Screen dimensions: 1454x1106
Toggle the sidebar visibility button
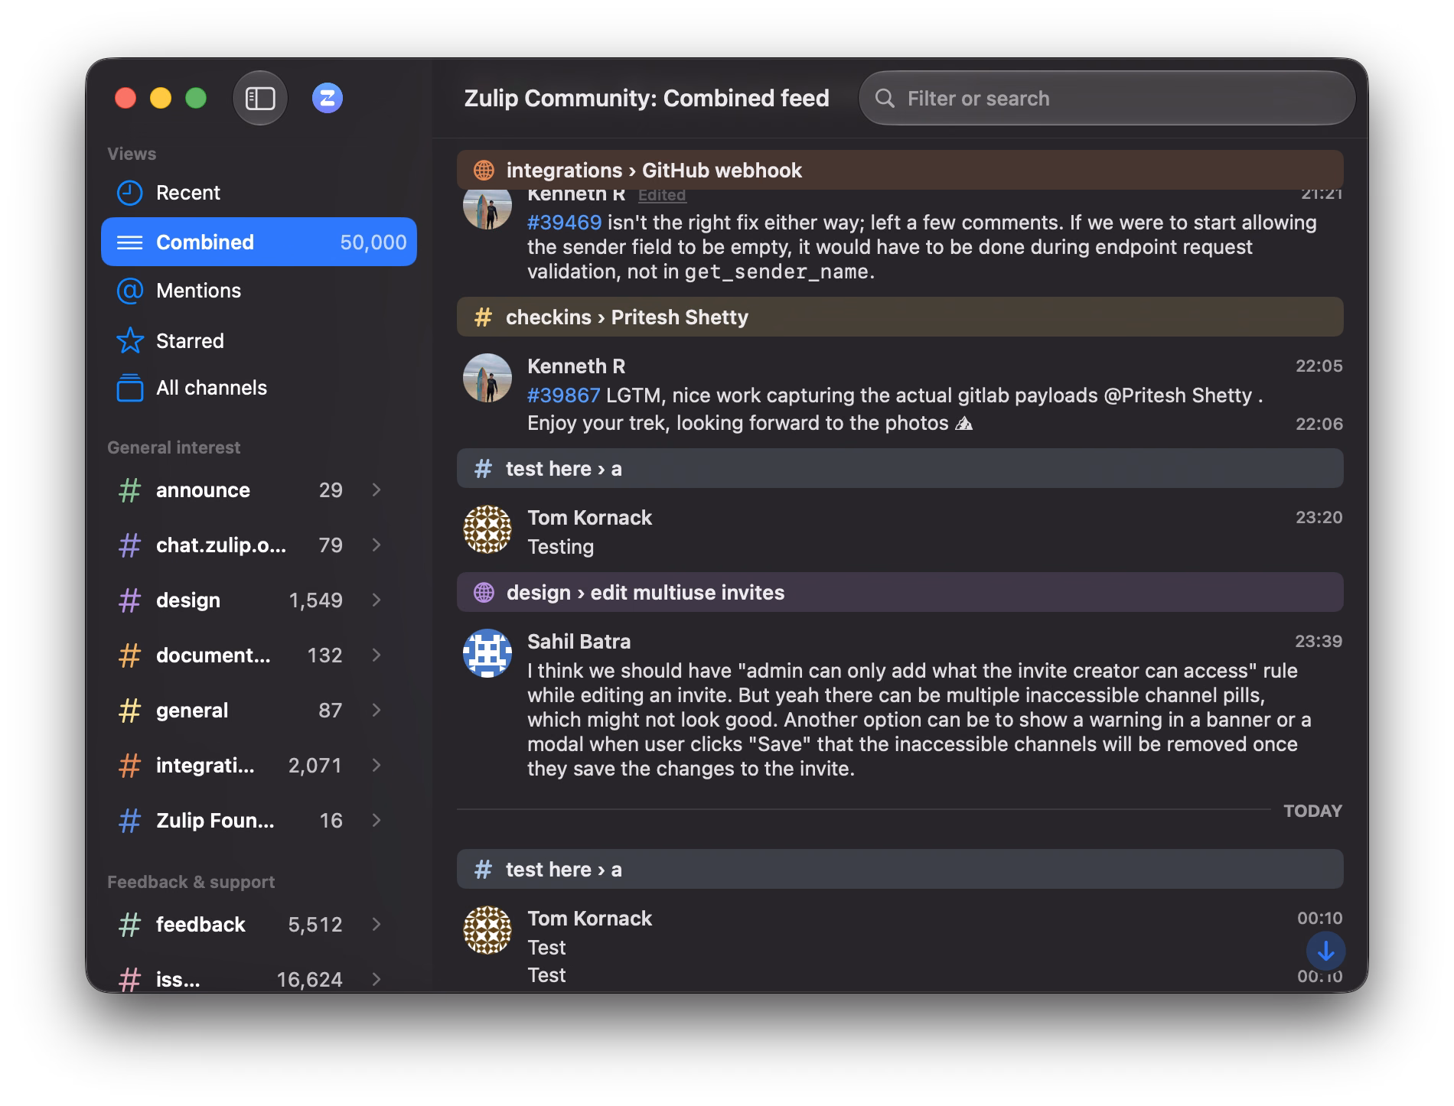coord(260,98)
